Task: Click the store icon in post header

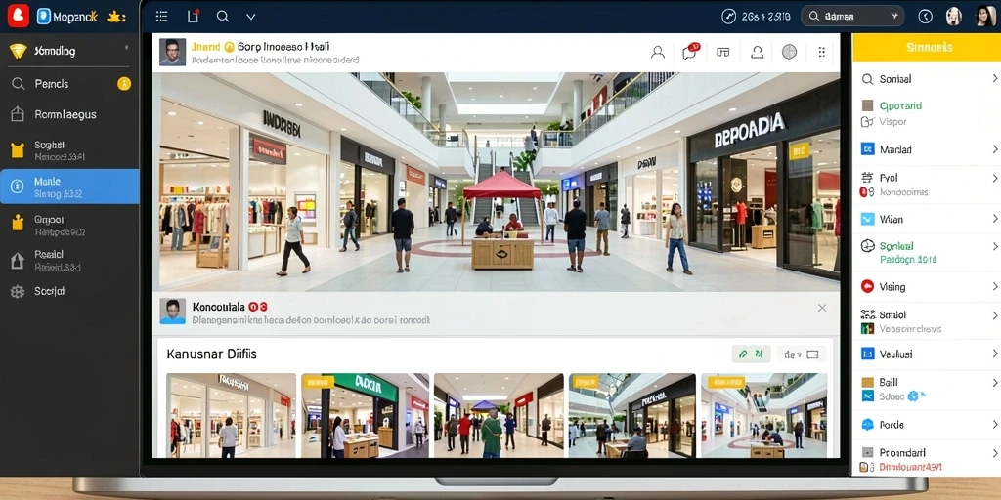Action: [x=722, y=53]
